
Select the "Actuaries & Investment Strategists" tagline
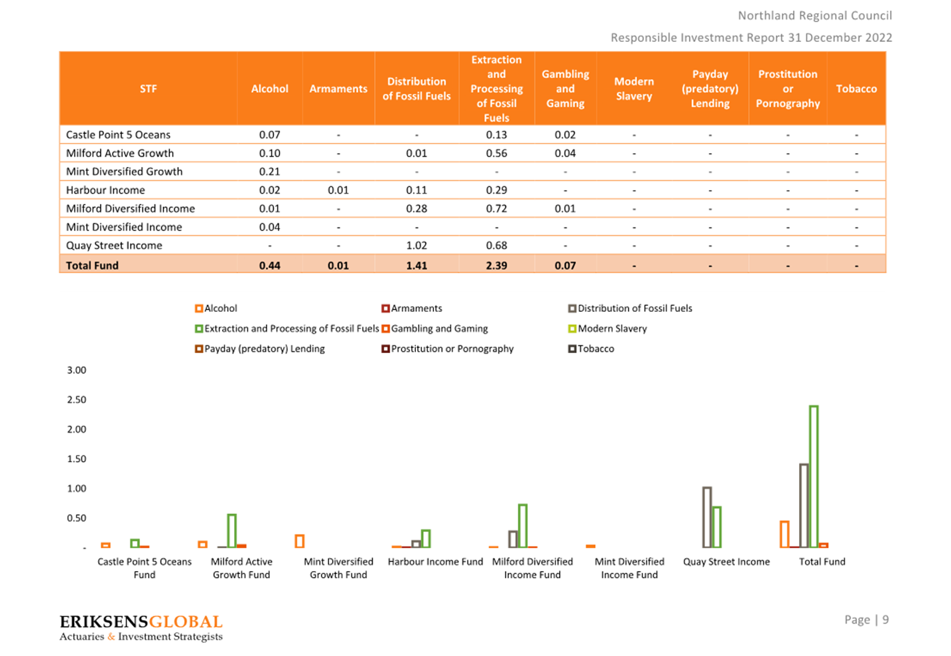tap(141, 637)
